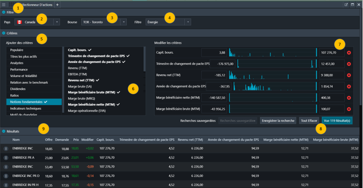Screen dimensions: 363x188
Task: Collapse the Résultats section
Action: (x=4, y=131)
